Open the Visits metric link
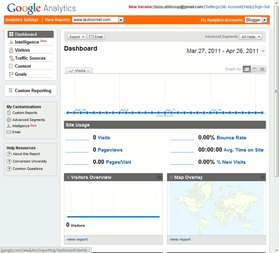Viewport: 279px width, 253px height. 104,138
